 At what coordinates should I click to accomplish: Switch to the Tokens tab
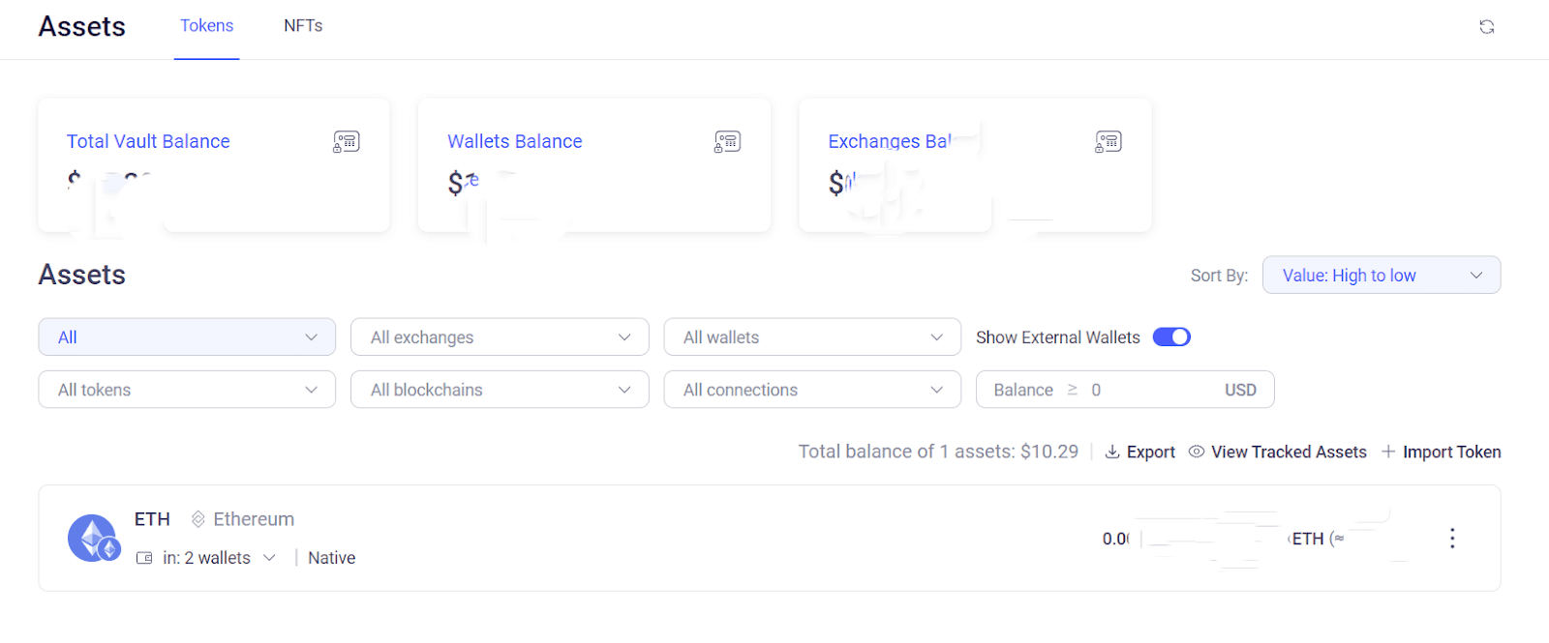pyautogui.click(x=206, y=26)
